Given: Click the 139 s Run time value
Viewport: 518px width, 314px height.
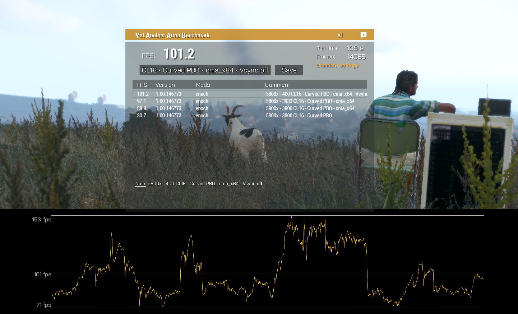Looking at the screenshot, I should [x=353, y=48].
